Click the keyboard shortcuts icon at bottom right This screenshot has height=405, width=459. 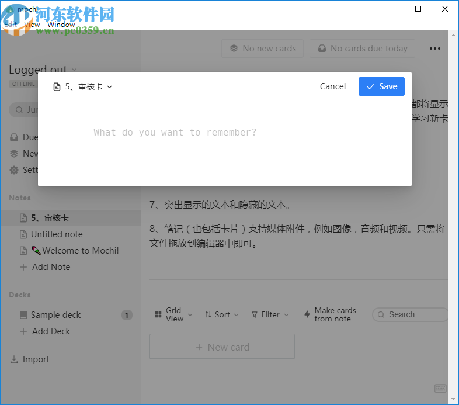click(440, 389)
